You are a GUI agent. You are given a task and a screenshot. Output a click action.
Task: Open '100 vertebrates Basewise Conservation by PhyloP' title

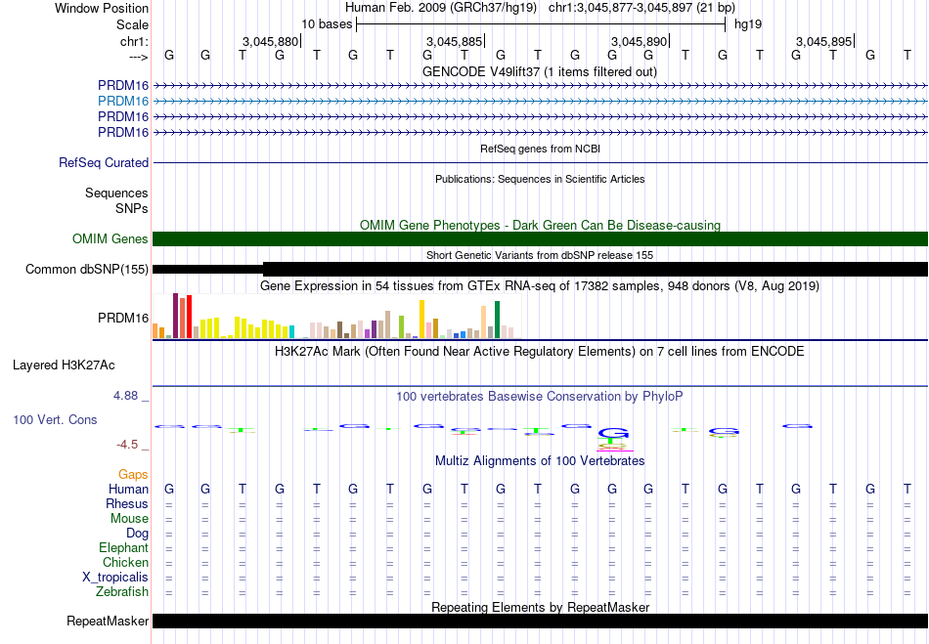click(539, 396)
